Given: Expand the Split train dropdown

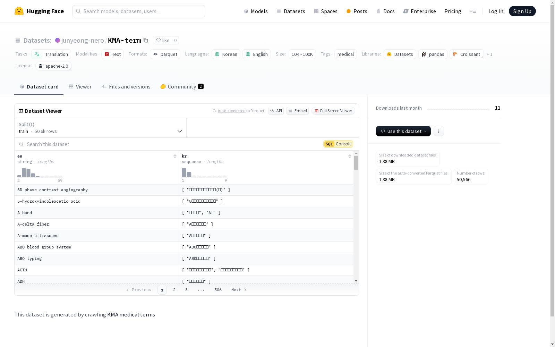Looking at the screenshot, I should click(x=101, y=128).
